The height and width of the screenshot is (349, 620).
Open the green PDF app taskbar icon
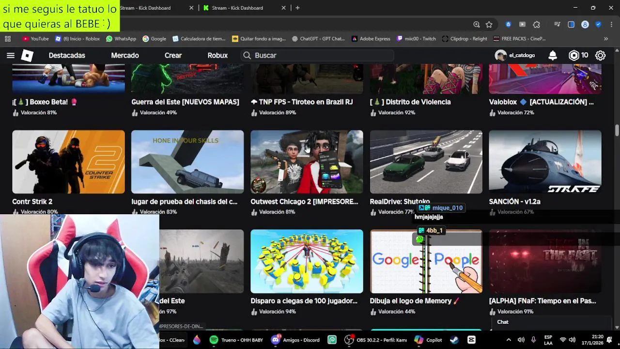[x=332, y=340]
